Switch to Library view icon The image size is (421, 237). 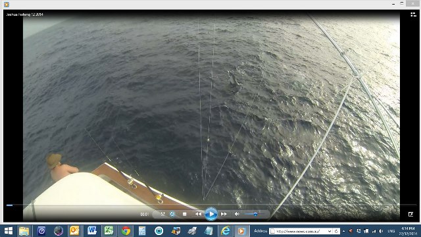(x=413, y=14)
